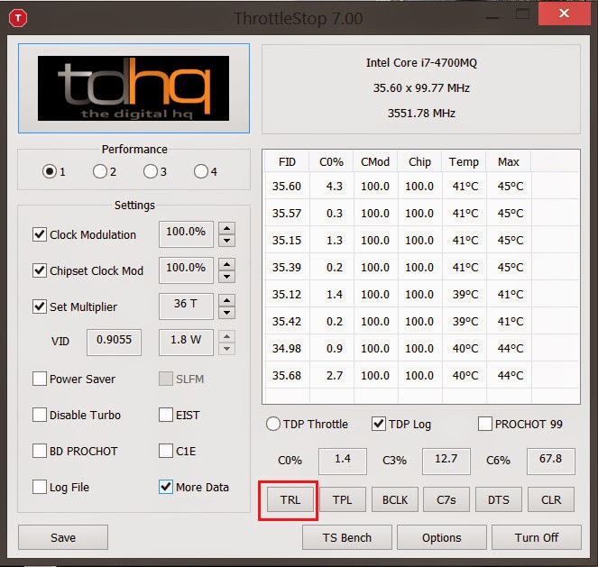Enable the TDP Throttle radio option
The width and height of the screenshot is (598, 567).
tap(273, 424)
